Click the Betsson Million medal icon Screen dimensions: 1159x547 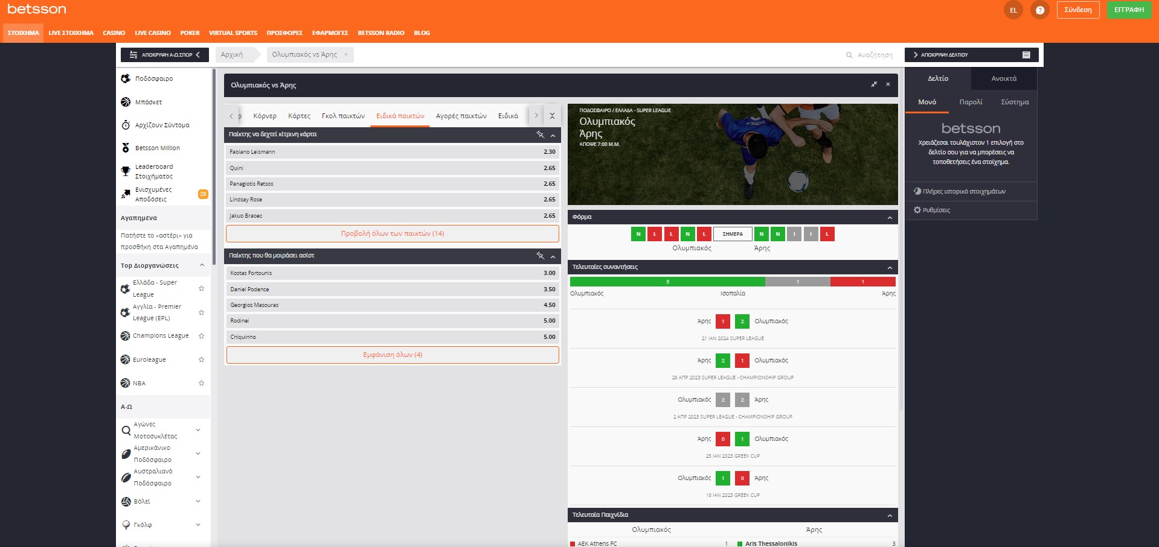[x=126, y=148]
